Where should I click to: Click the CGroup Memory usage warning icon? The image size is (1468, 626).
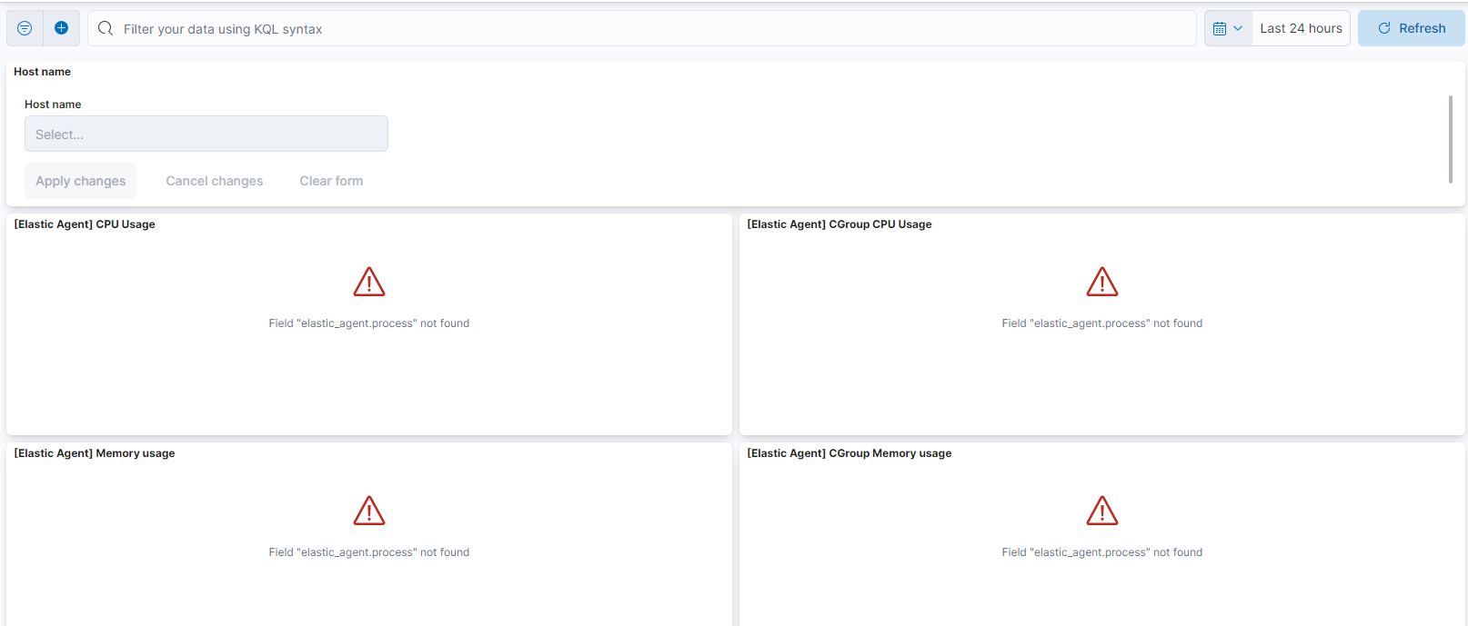tap(1102, 511)
